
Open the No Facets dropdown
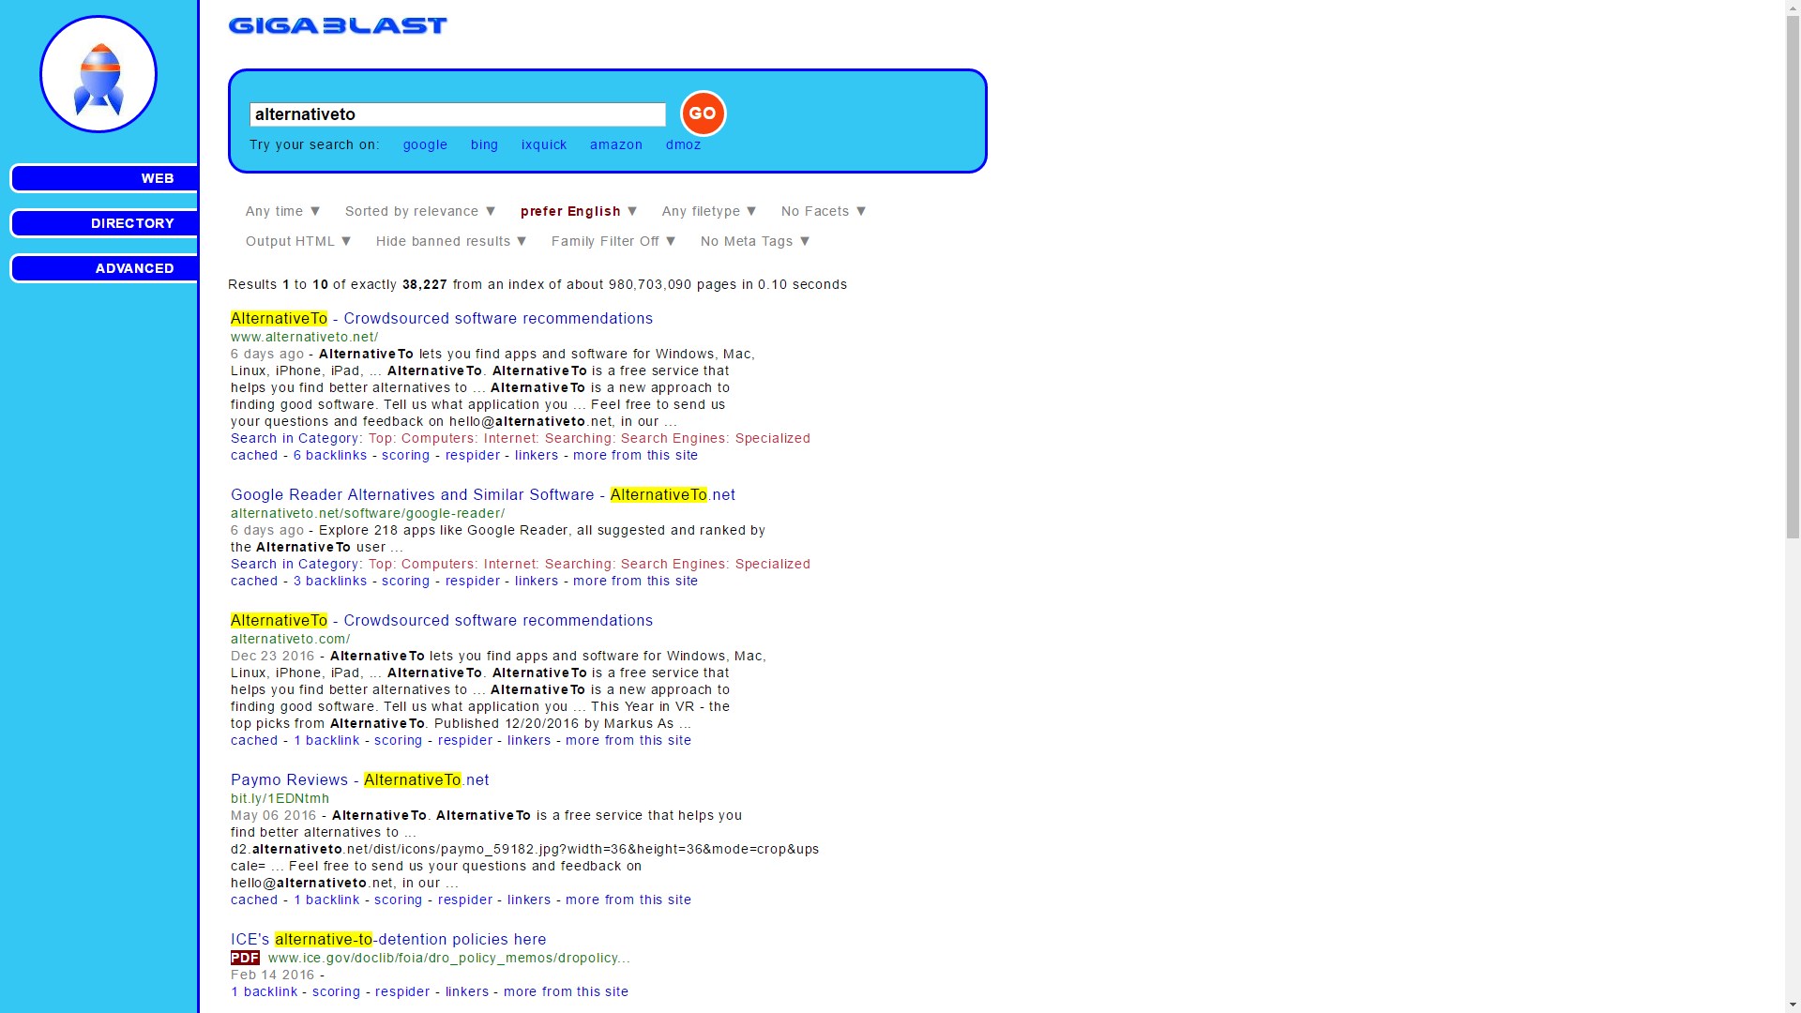[x=822, y=211]
